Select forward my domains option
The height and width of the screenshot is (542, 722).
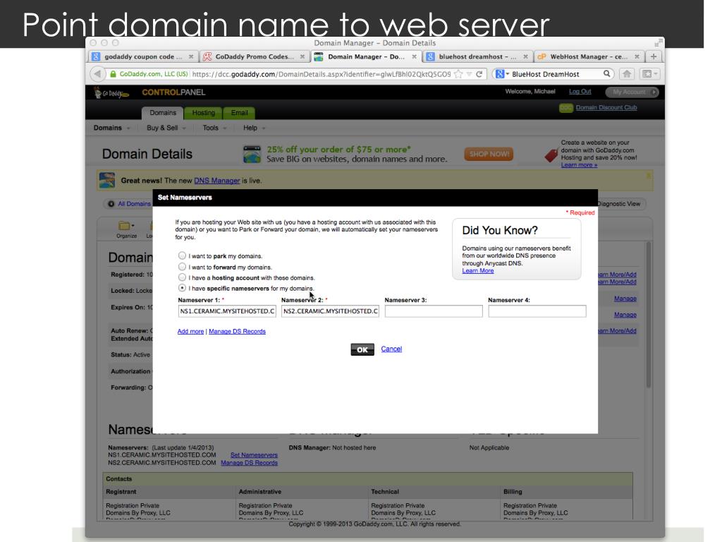[183, 266]
